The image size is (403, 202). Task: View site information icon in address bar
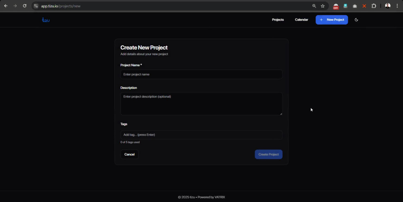point(36,6)
